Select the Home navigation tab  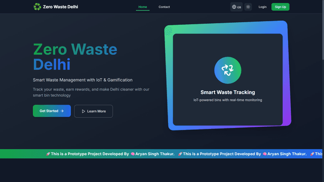(x=143, y=7)
